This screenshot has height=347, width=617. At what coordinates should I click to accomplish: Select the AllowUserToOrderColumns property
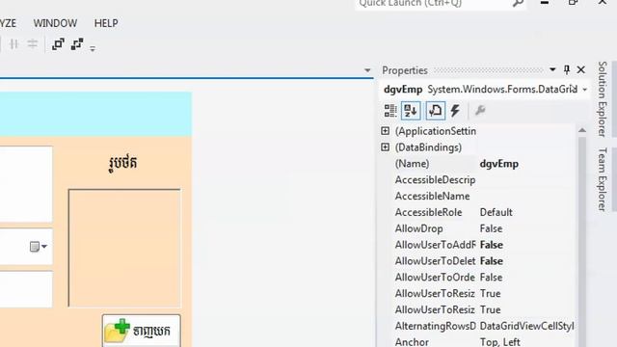pos(435,278)
